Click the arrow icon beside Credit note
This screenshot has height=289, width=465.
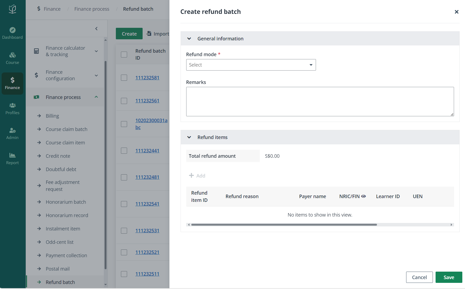coord(39,156)
